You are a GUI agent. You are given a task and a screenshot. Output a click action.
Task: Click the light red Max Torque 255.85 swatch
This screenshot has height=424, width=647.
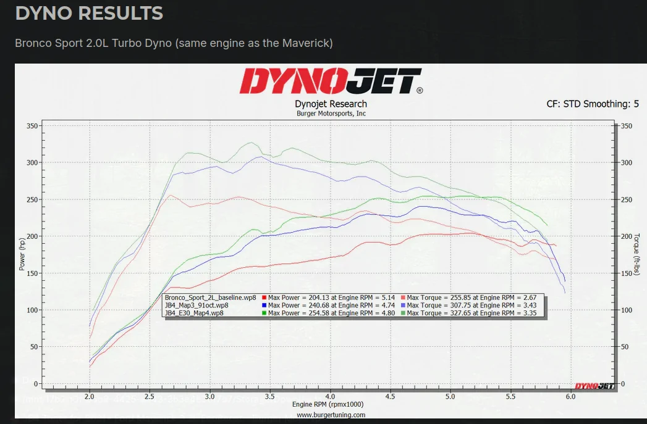[x=403, y=297]
